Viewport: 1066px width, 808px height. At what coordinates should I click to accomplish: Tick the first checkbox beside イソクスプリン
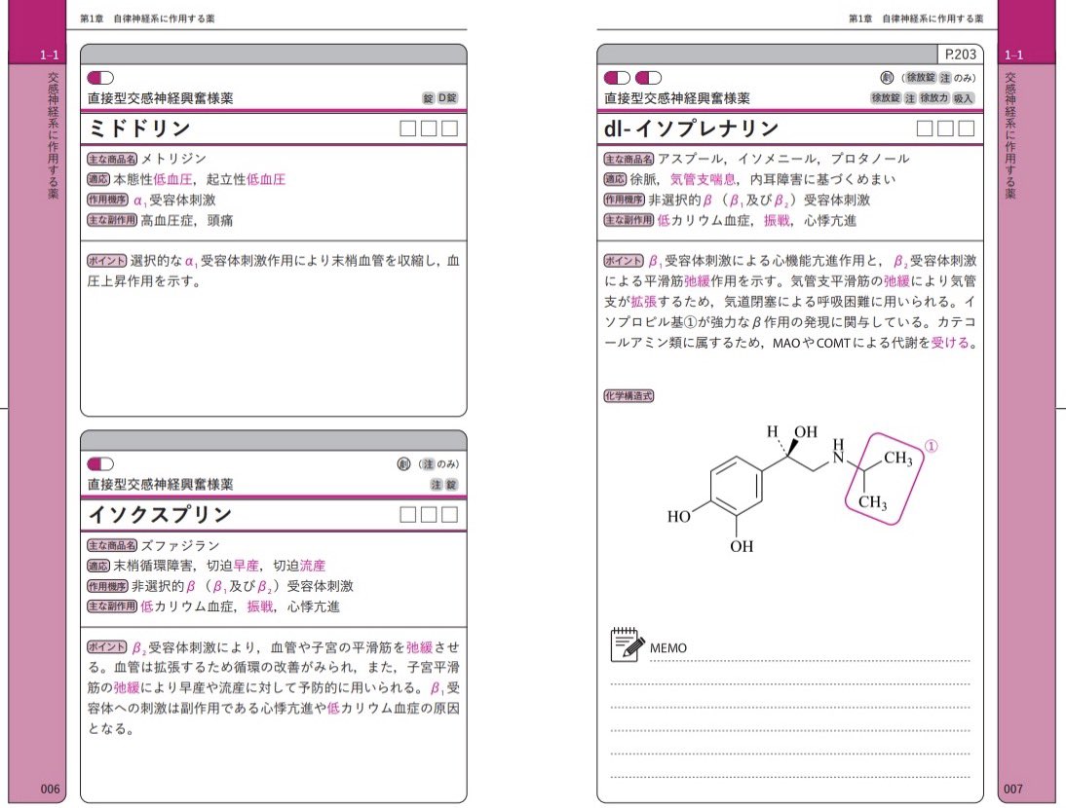pos(408,515)
